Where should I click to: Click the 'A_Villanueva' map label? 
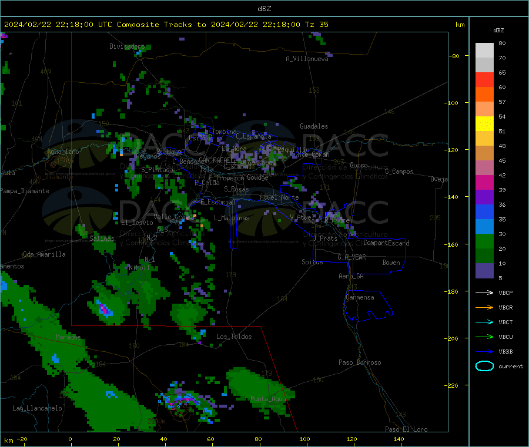tap(307, 59)
